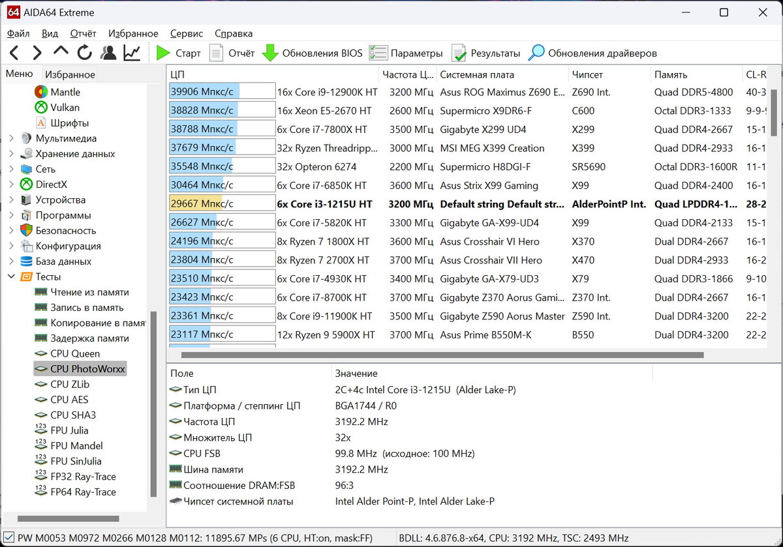This screenshot has height=547, width=783.
Task: Select the FPU Mandel test
Action: point(69,446)
